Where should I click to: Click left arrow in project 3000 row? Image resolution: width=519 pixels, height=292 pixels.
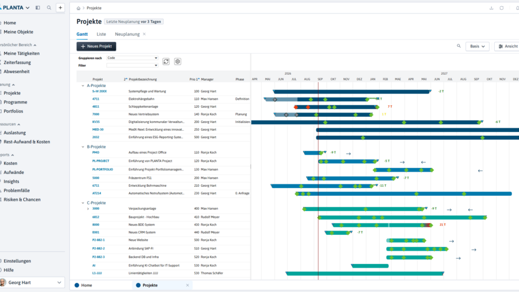tap(470, 210)
